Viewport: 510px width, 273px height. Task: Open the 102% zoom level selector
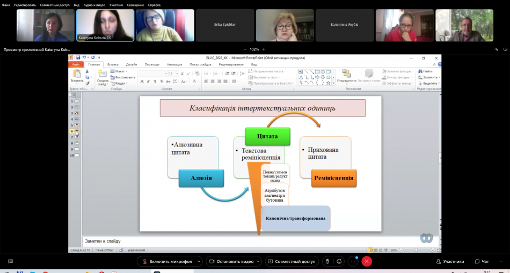(x=254, y=49)
